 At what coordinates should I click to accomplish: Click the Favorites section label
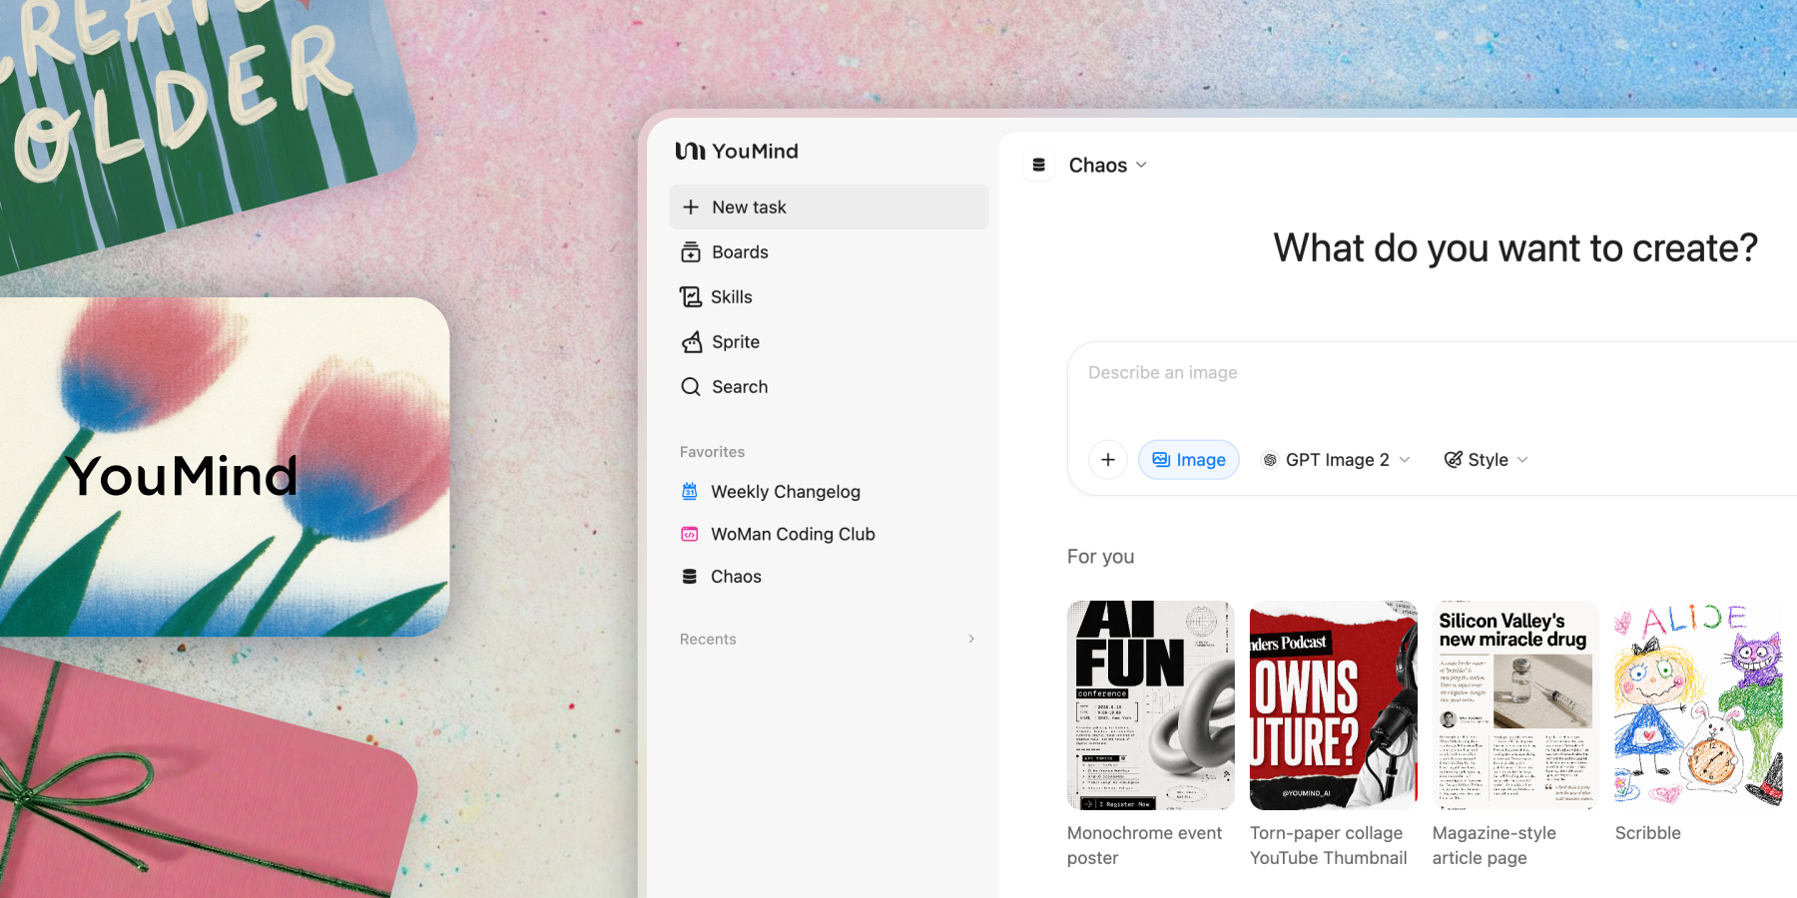click(x=712, y=452)
